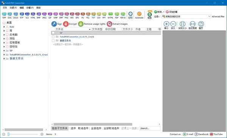The height and width of the screenshot is (138, 227).
Task: Expand the 库 libraries node
Action: [4, 31]
